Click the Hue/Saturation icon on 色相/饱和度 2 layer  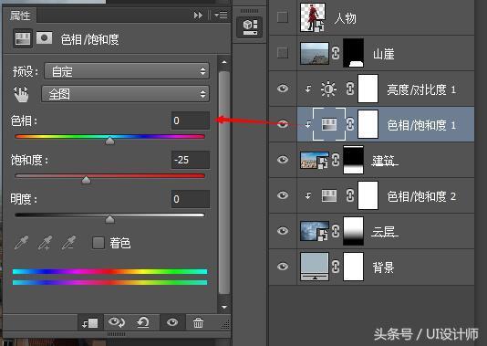tap(329, 196)
